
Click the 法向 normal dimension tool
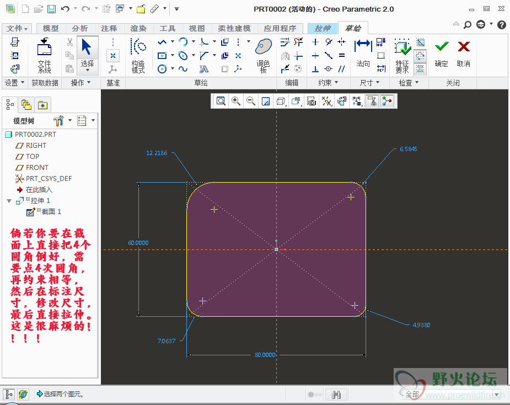coord(363,53)
